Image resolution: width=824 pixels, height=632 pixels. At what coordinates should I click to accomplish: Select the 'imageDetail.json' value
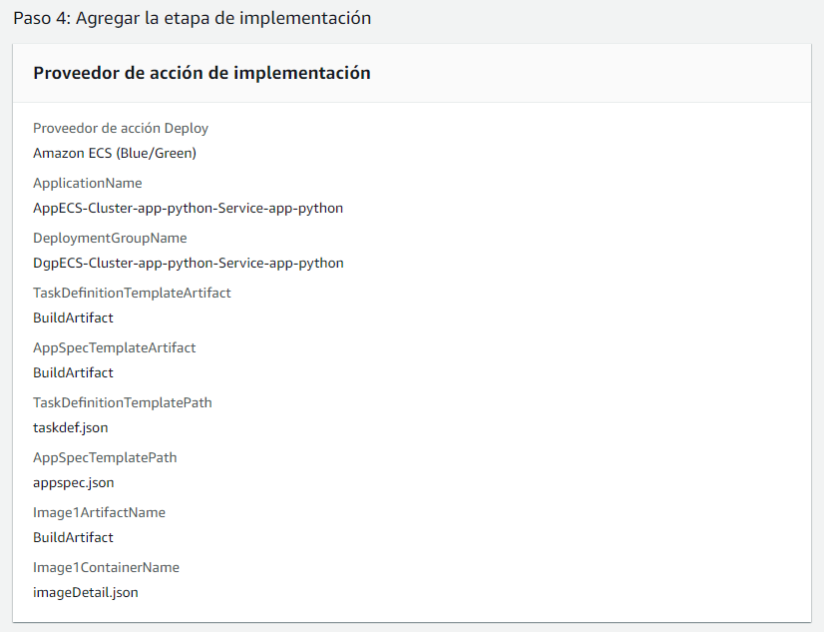pos(86,593)
